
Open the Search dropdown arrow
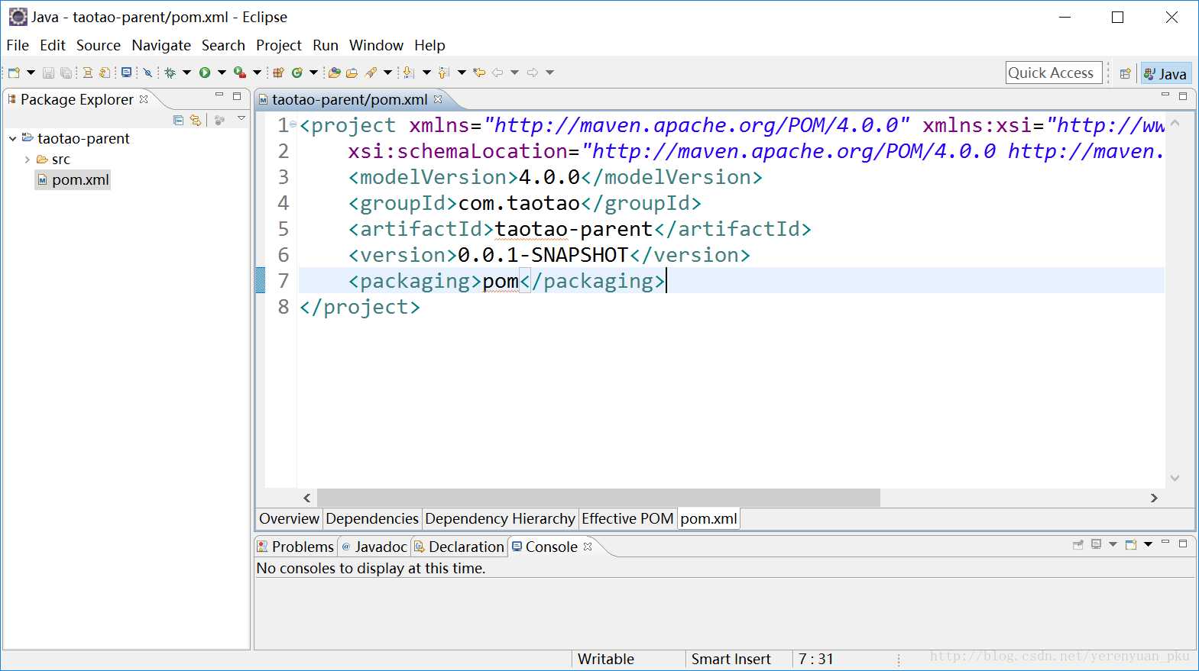tap(387, 73)
